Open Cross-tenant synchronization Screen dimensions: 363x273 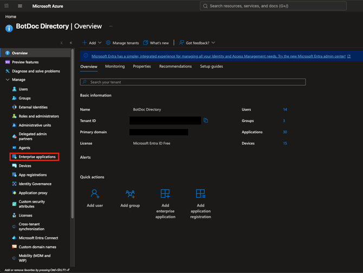click(31, 226)
